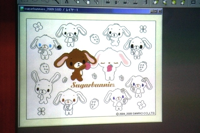The width and height of the screenshot is (200, 133).
Task: Click the gold Sugarbunnies logo text
Action: coord(93,85)
